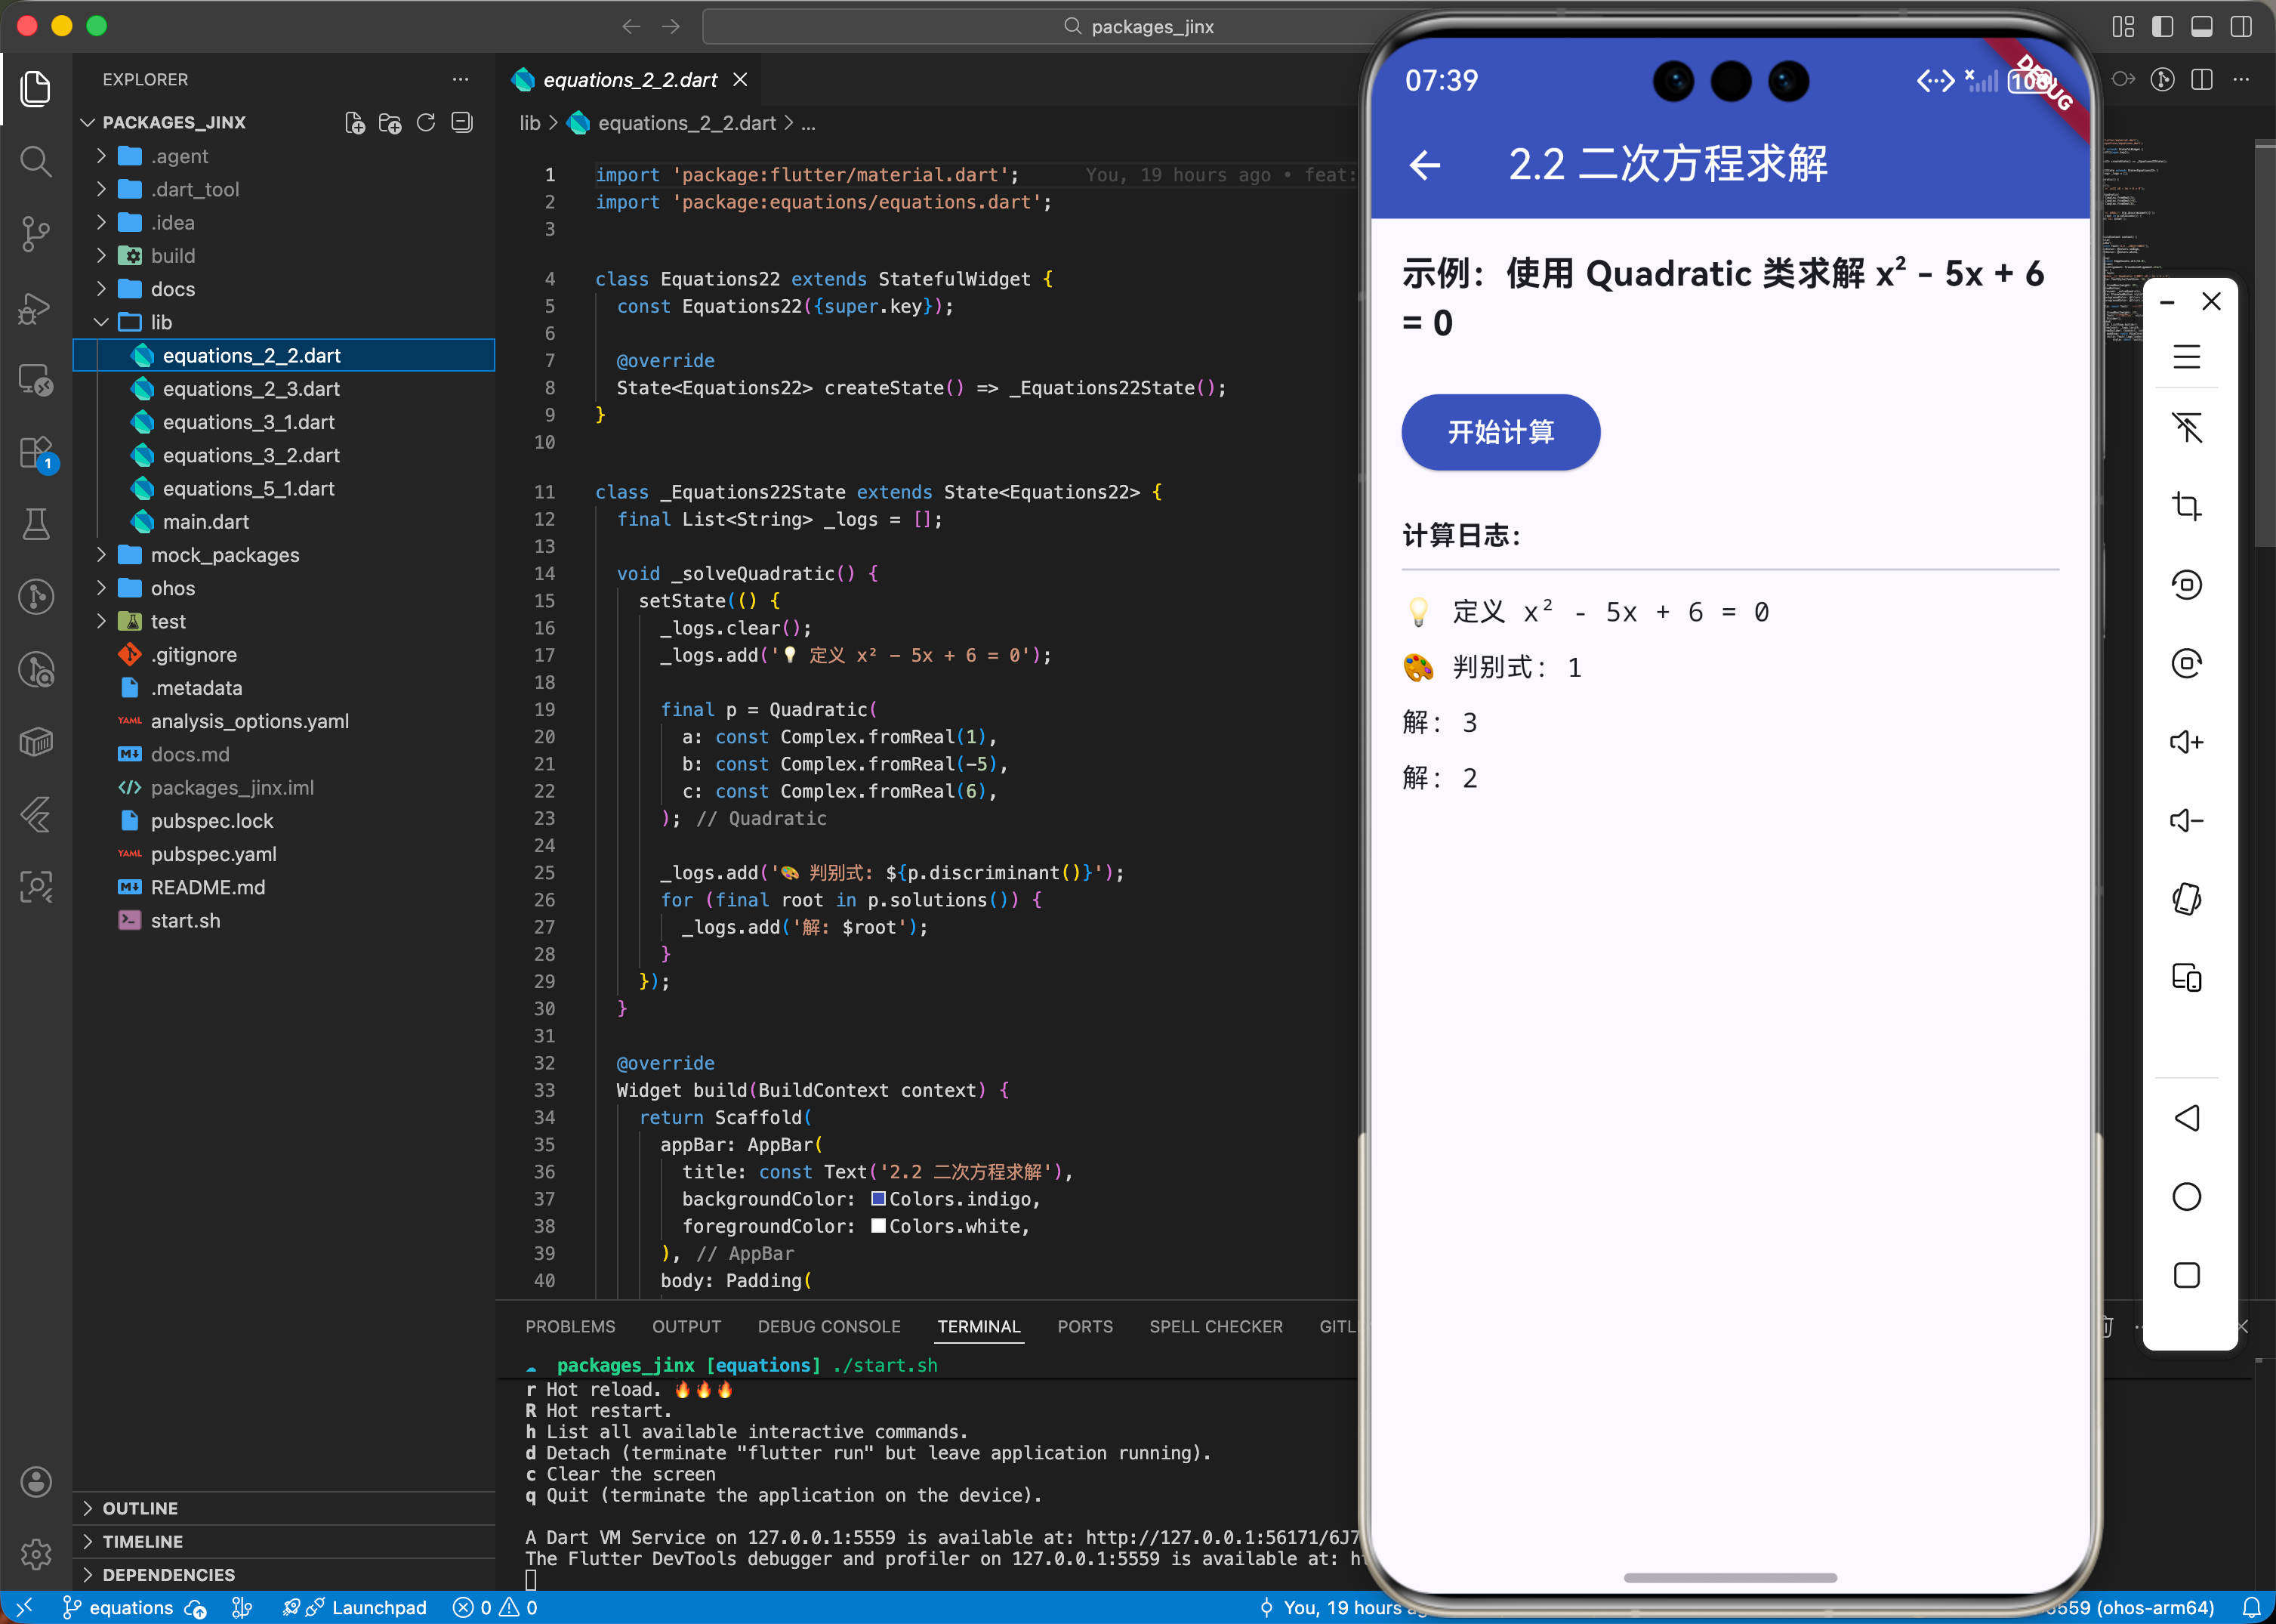Toggle the primary side bar layout
This screenshot has height=1624, width=2276.
pyautogui.click(x=2162, y=26)
